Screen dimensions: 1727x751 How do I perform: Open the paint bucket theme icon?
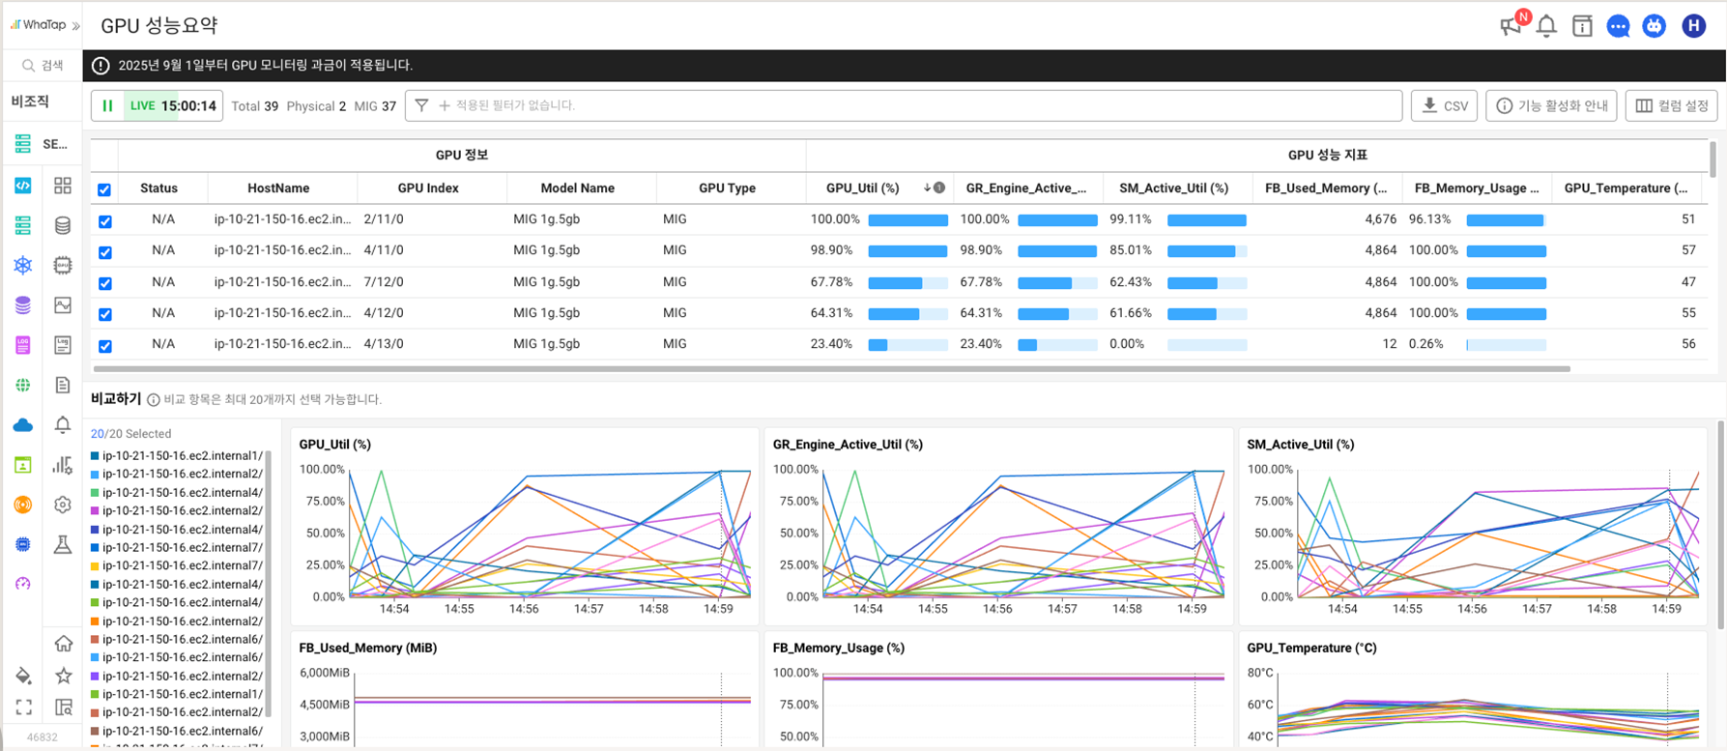pyautogui.click(x=23, y=676)
